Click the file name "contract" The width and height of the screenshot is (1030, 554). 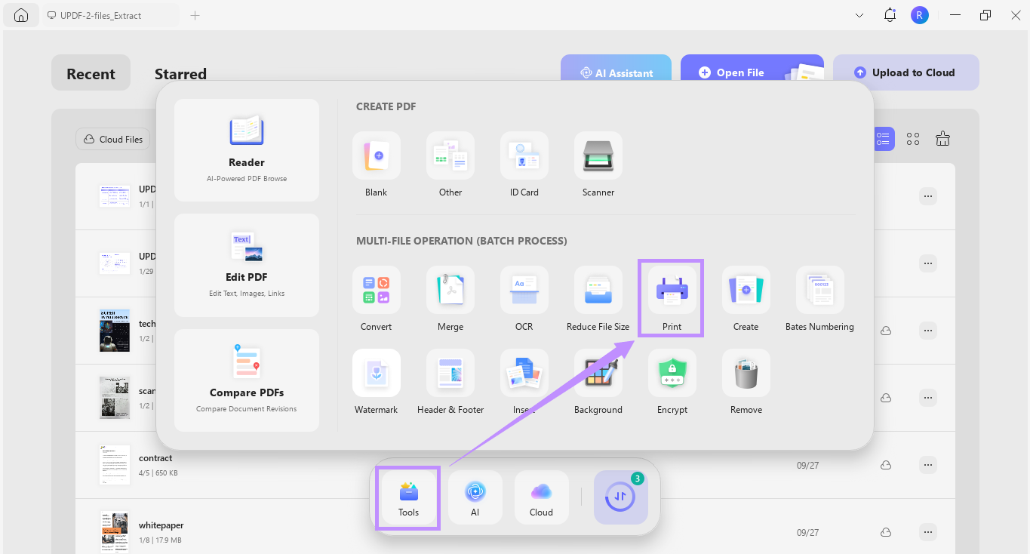[x=155, y=458]
